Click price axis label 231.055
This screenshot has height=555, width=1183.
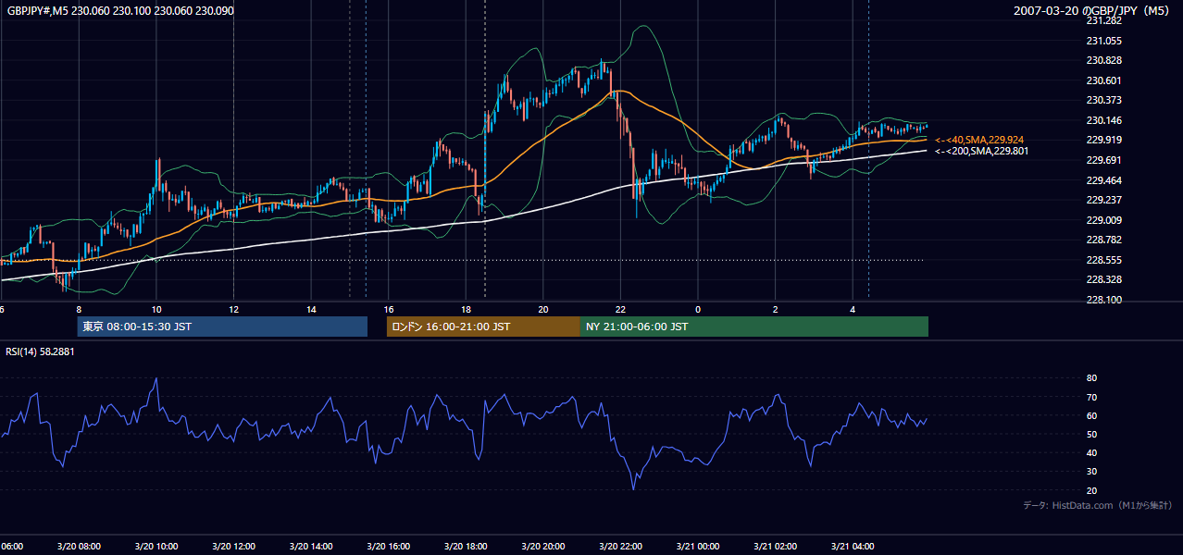(x=1104, y=41)
